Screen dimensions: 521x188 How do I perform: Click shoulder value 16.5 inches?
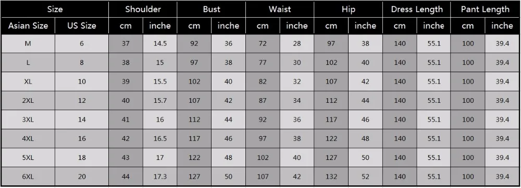coord(160,139)
